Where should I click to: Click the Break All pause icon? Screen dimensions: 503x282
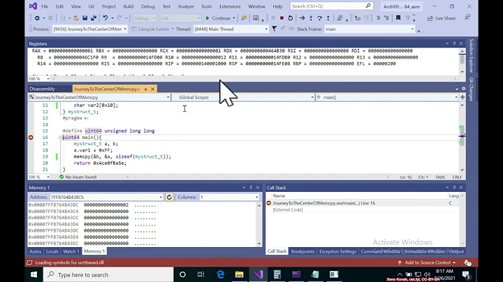[273, 18]
